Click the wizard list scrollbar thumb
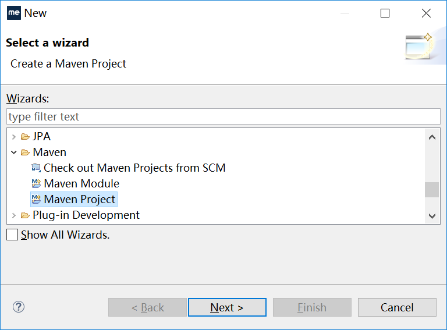The height and width of the screenshot is (330, 447). tap(432, 190)
